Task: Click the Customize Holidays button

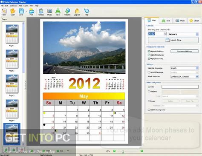Action: (x=185, y=51)
